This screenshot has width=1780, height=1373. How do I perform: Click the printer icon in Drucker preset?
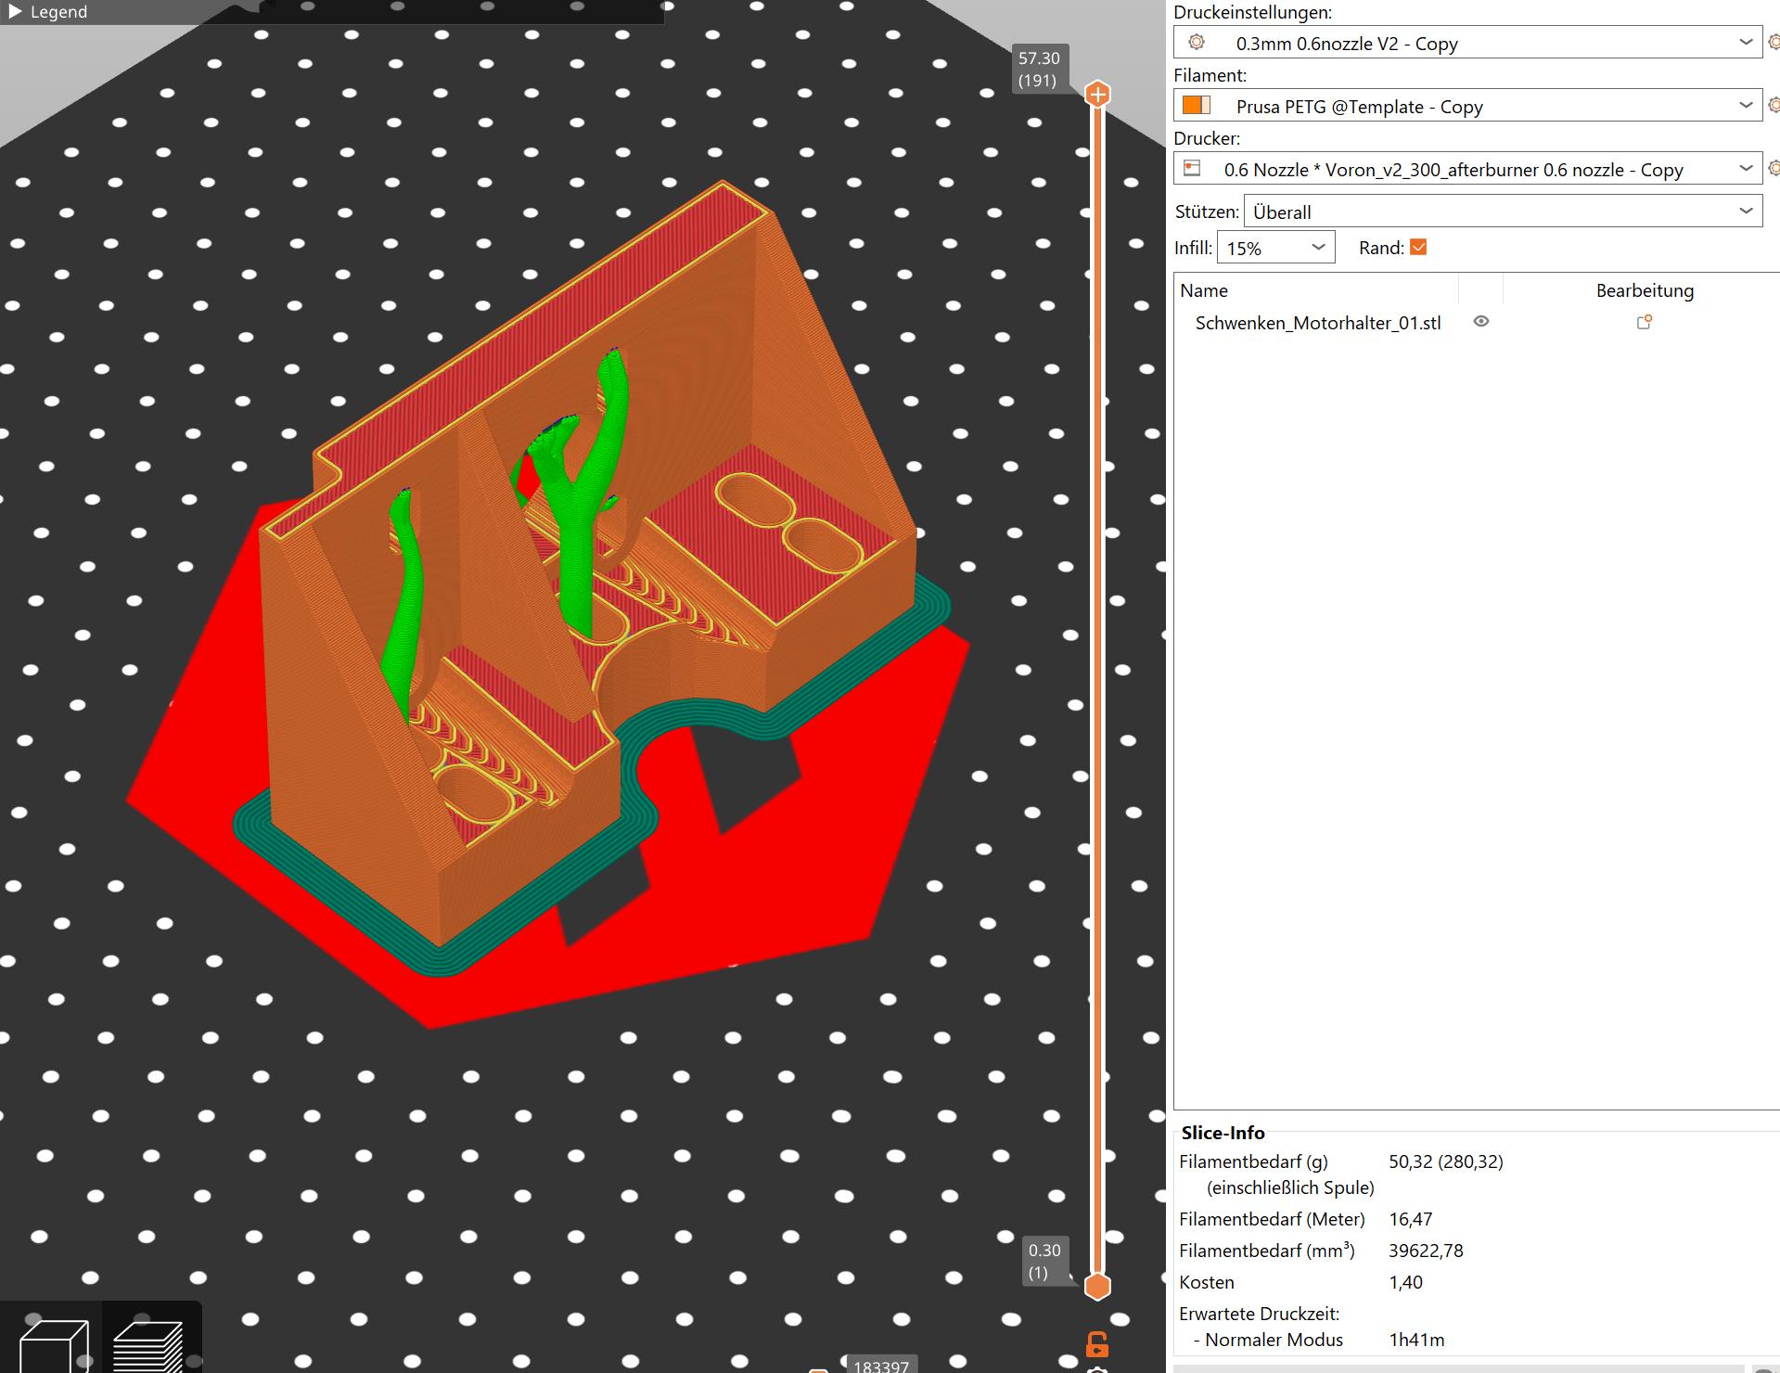pos(1193,168)
